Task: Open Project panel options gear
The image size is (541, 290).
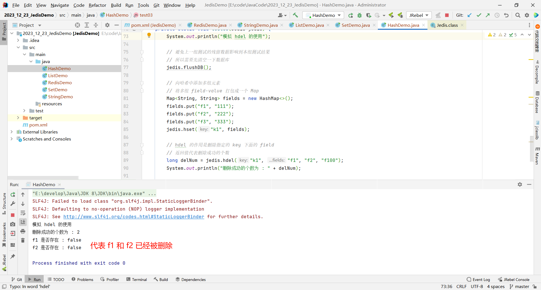Action: (107, 25)
